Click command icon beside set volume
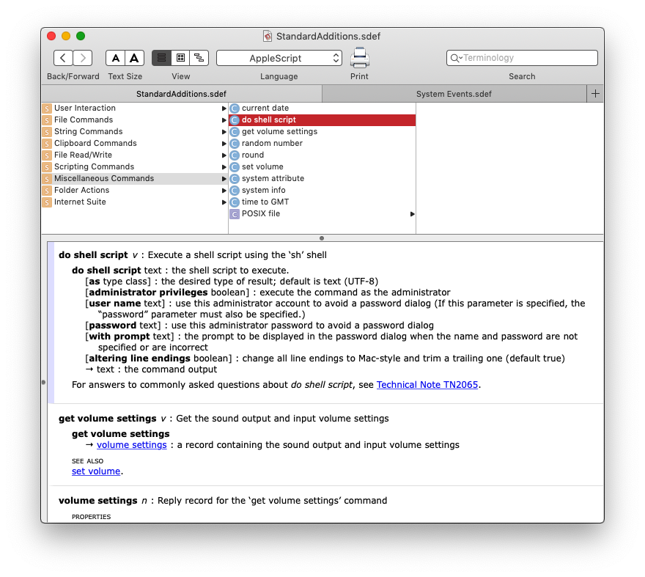The image size is (645, 577). (235, 167)
